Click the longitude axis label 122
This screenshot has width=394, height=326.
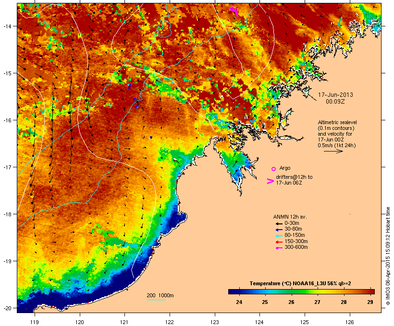[170, 322]
